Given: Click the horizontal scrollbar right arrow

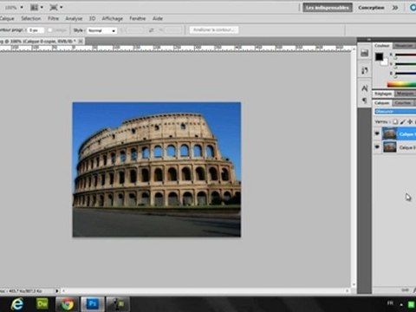Looking at the screenshot, I should pyautogui.click(x=348, y=290).
